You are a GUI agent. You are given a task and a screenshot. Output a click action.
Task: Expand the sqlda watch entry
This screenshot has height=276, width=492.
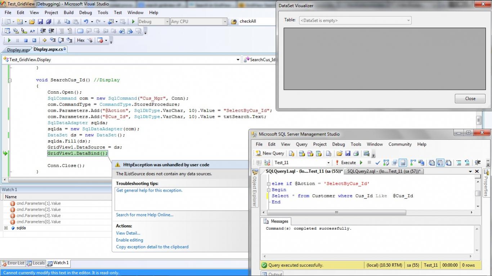[6, 228]
